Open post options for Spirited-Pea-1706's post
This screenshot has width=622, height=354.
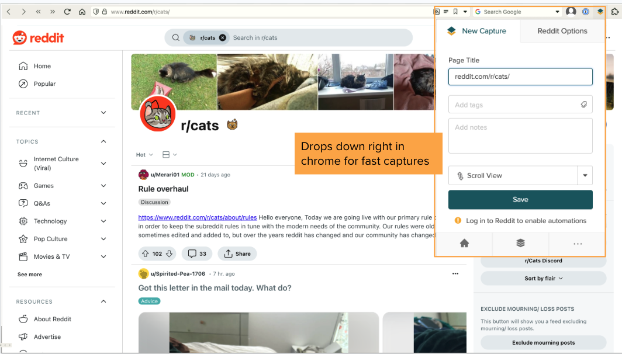point(455,274)
